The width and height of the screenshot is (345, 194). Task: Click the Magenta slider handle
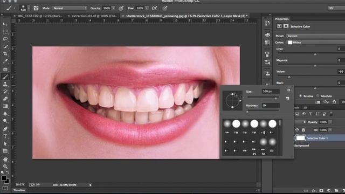(315, 66)
